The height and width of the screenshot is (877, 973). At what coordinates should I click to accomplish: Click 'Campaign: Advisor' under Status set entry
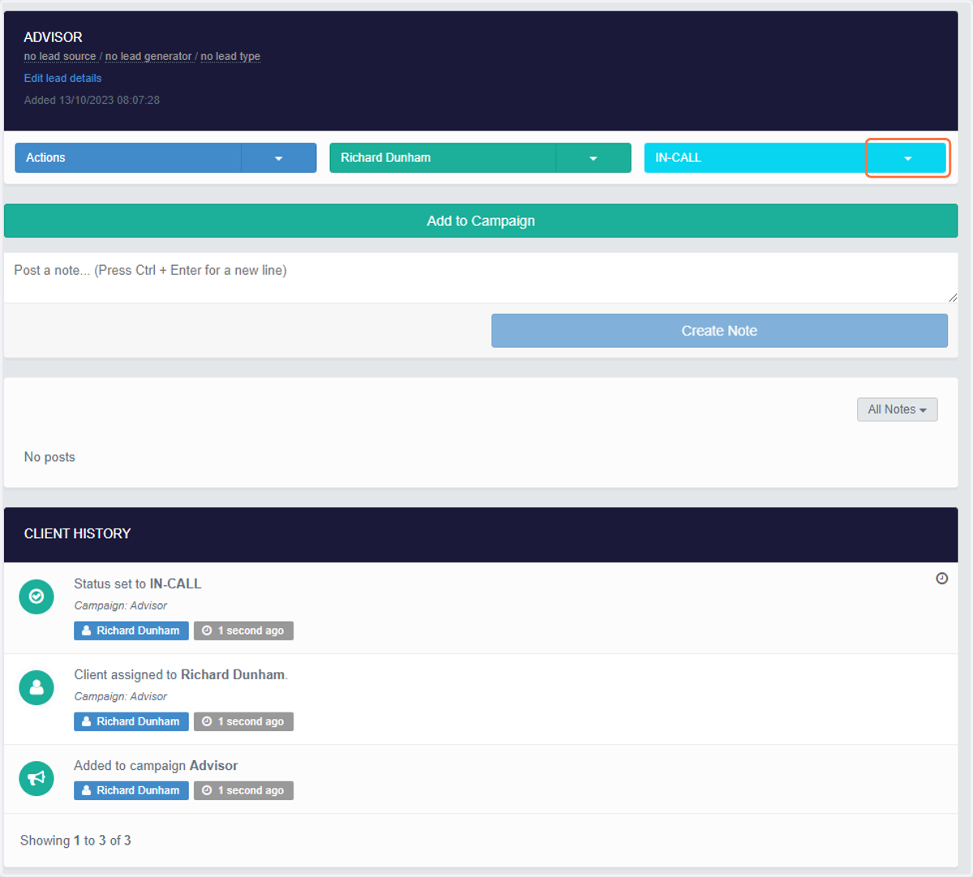click(120, 605)
